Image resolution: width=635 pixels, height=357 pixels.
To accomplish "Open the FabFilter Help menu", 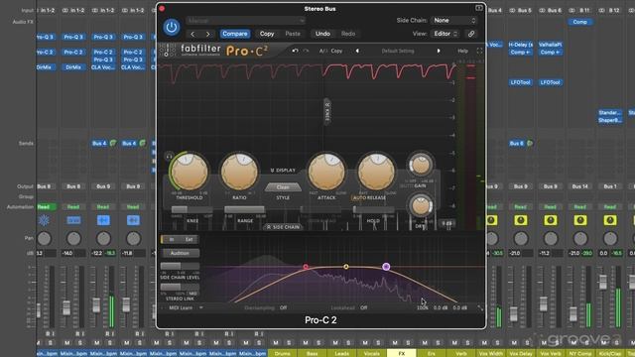I will pos(463,51).
